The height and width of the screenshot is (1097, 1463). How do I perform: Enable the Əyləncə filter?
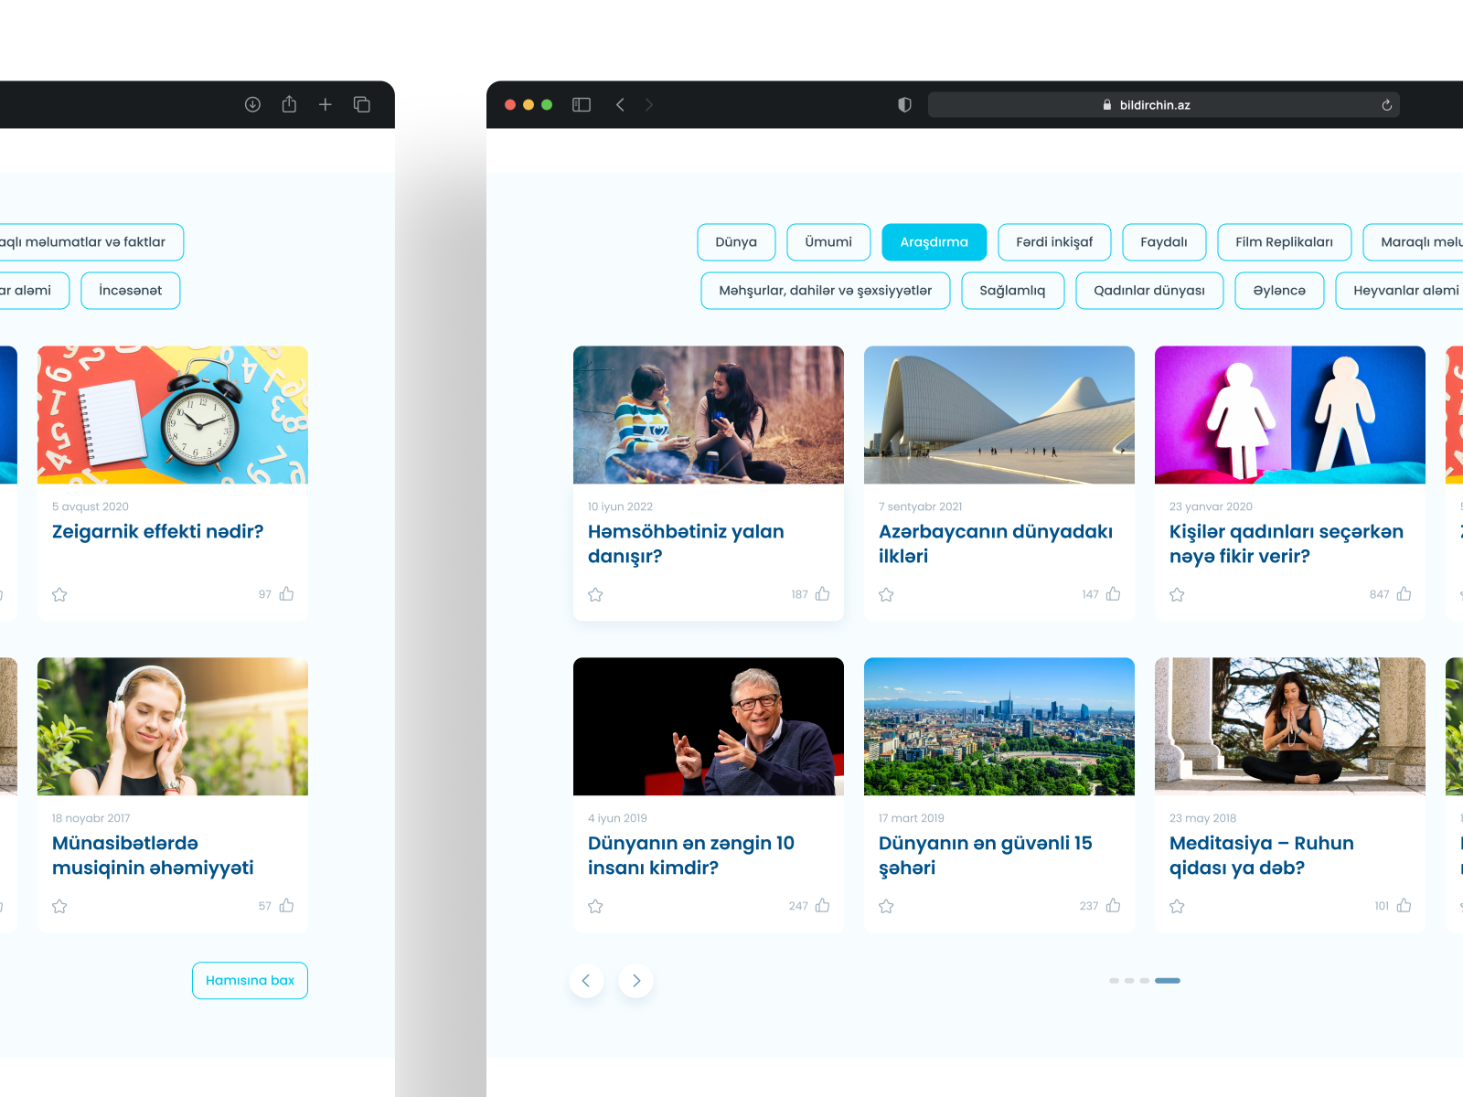click(1279, 291)
